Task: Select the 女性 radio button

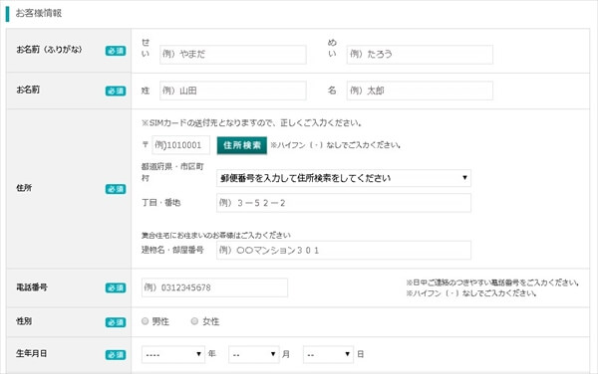Action: point(194,321)
